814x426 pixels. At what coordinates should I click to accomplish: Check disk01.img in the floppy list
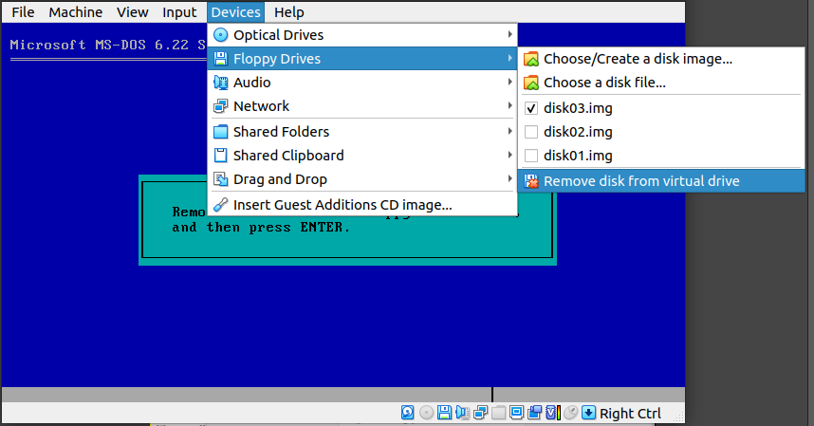click(x=531, y=156)
